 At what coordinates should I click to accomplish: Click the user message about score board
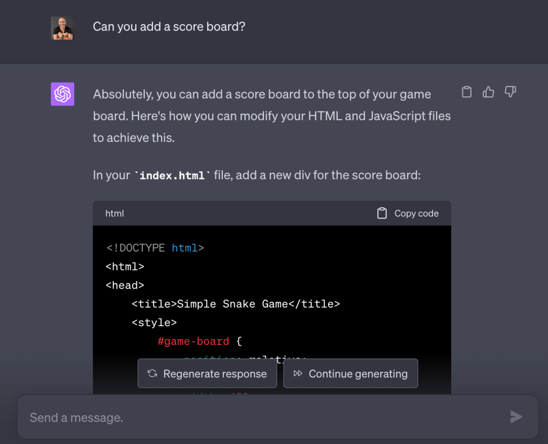(x=169, y=26)
